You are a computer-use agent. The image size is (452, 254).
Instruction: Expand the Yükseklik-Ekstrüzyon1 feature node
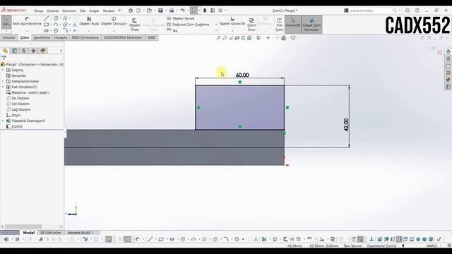[x=3, y=121]
